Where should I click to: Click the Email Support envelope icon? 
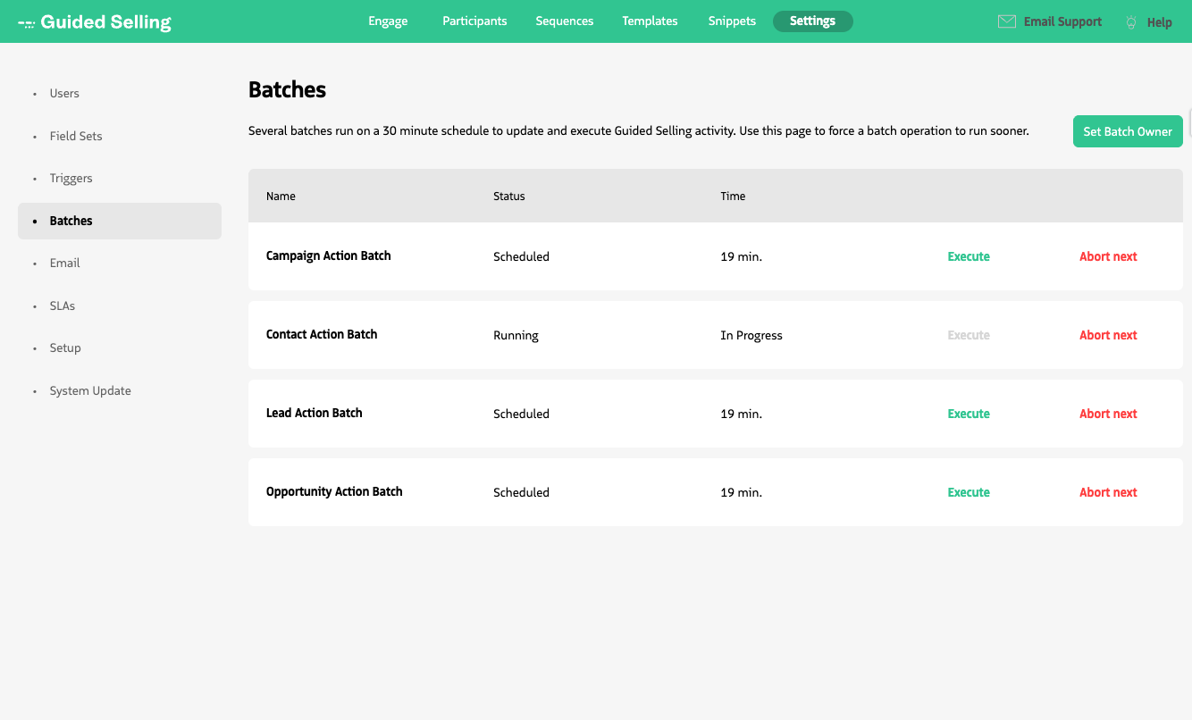pos(1008,21)
